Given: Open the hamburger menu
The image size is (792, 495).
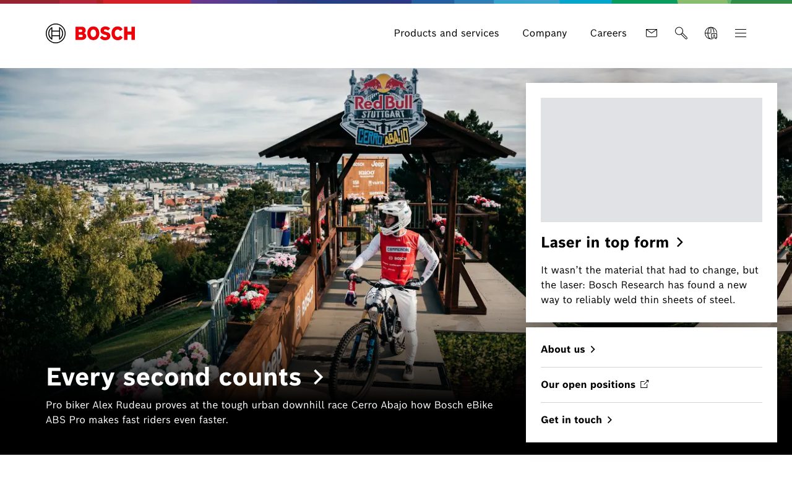Looking at the screenshot, I should tap(741, 33).
